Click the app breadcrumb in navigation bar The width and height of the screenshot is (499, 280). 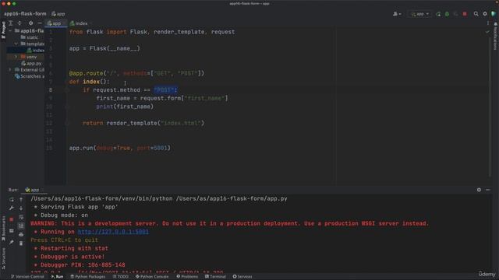pos(58,14)
